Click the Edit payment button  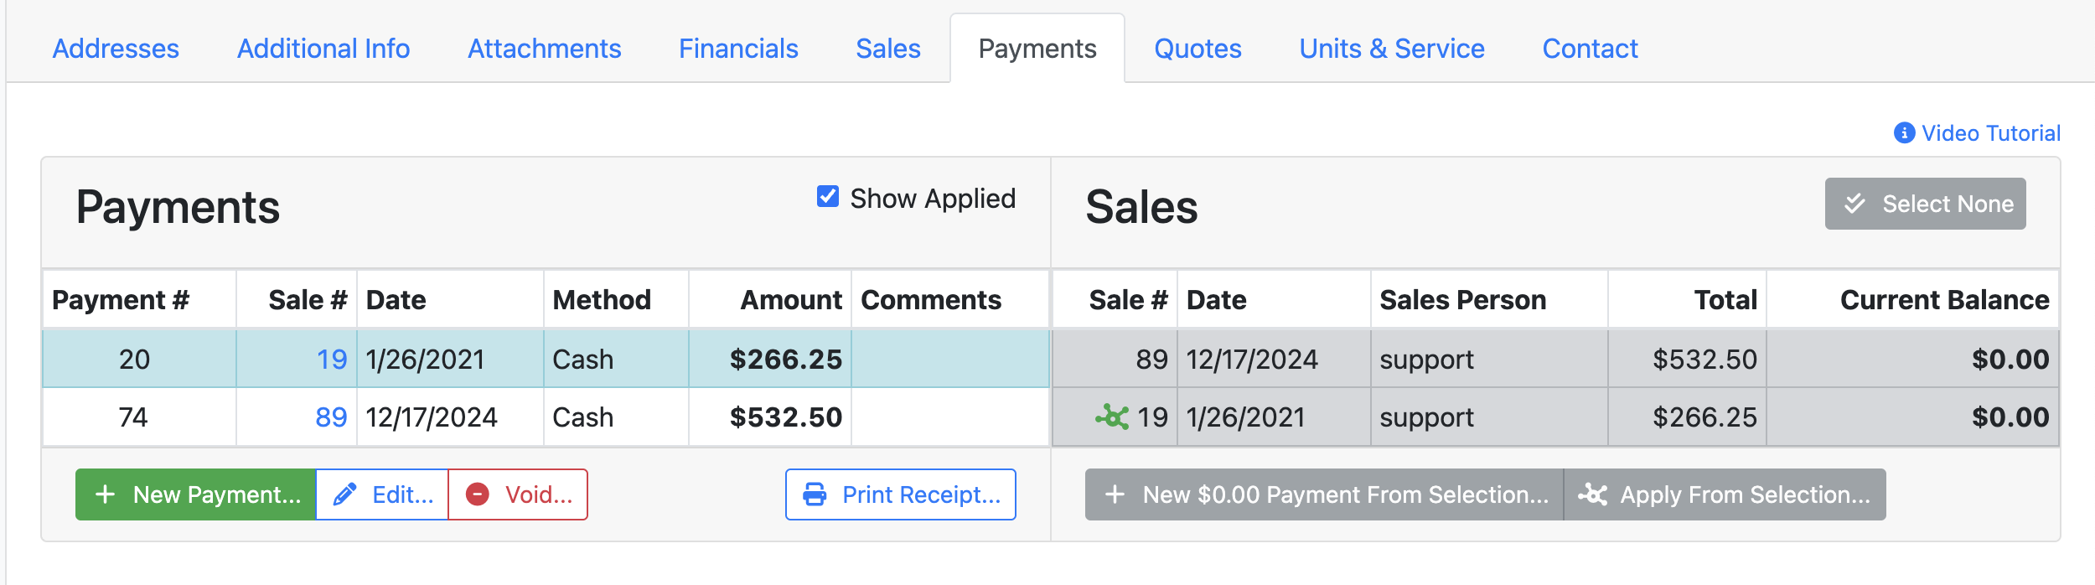[382, 494]
